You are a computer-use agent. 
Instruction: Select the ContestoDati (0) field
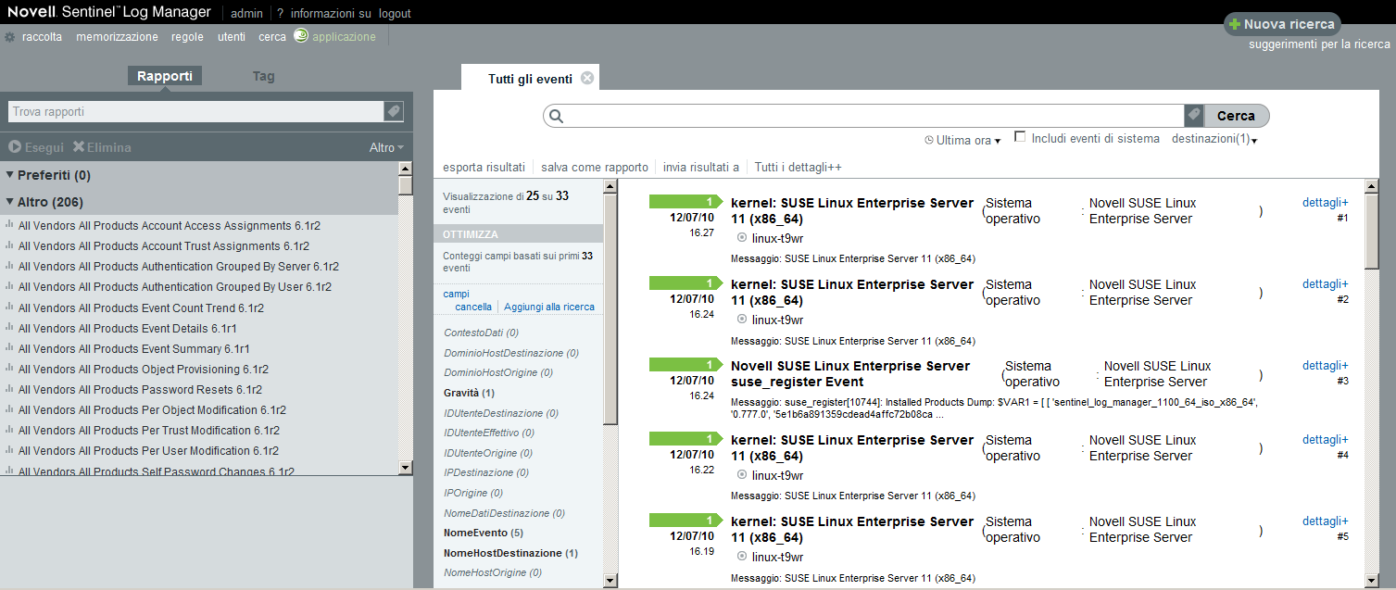pos(481,333)
